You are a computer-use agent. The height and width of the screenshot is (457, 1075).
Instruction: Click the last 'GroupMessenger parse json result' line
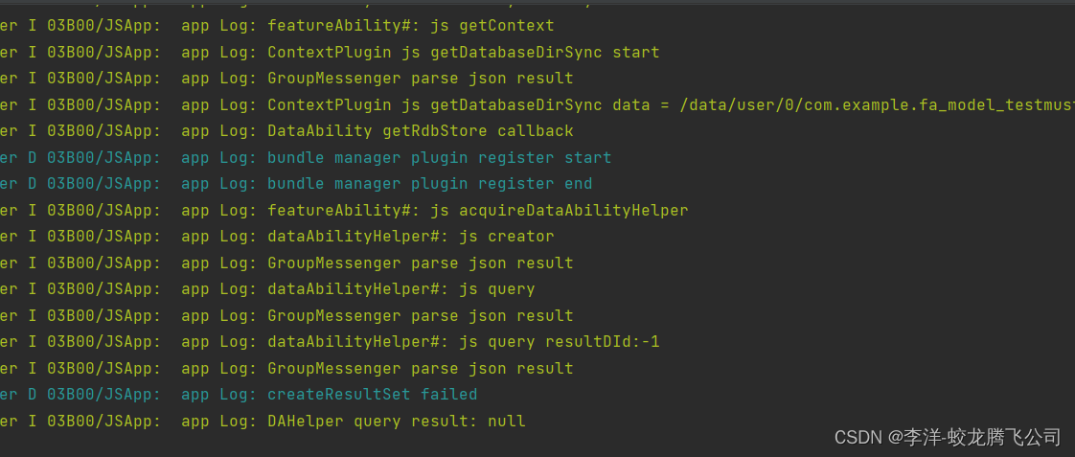286,368
